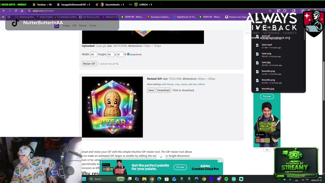Open Taskbar Search box
Image resolution: width=325 pixels, height=183 pixels.
[x=107, y=179]
